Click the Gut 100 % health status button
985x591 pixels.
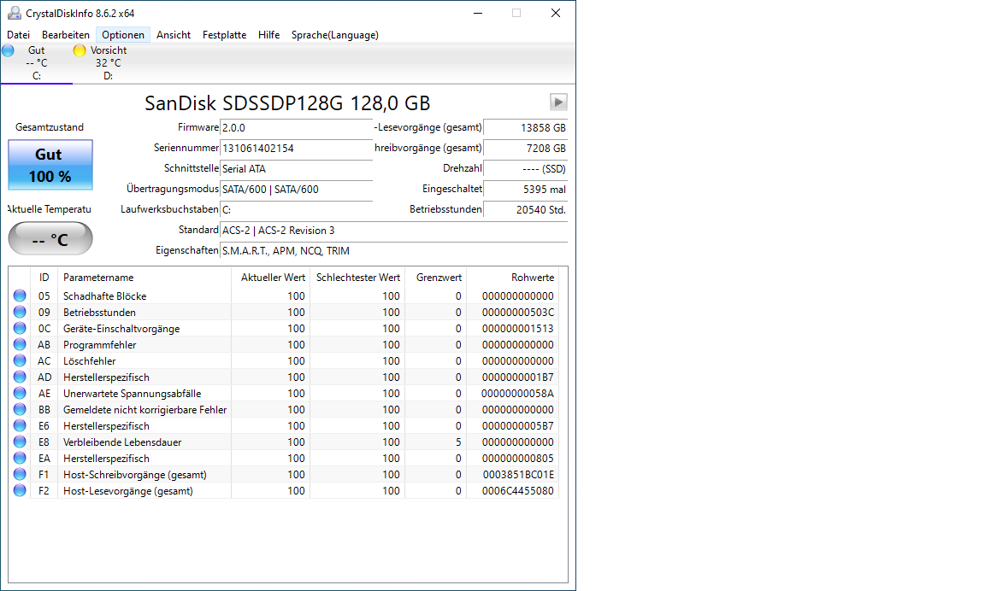[x=50, y=165]
